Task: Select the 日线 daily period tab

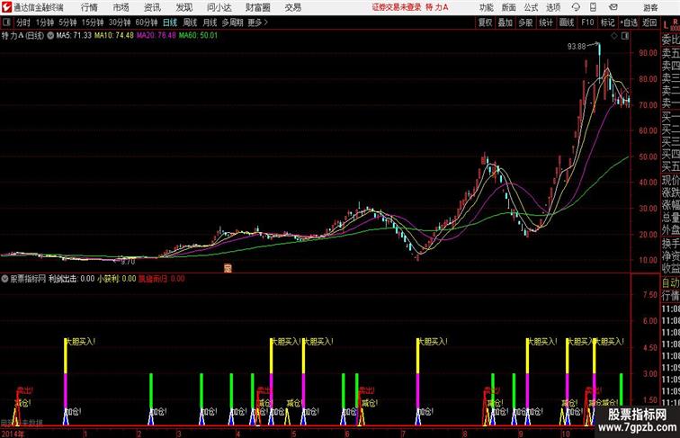Action: point(170,22)
